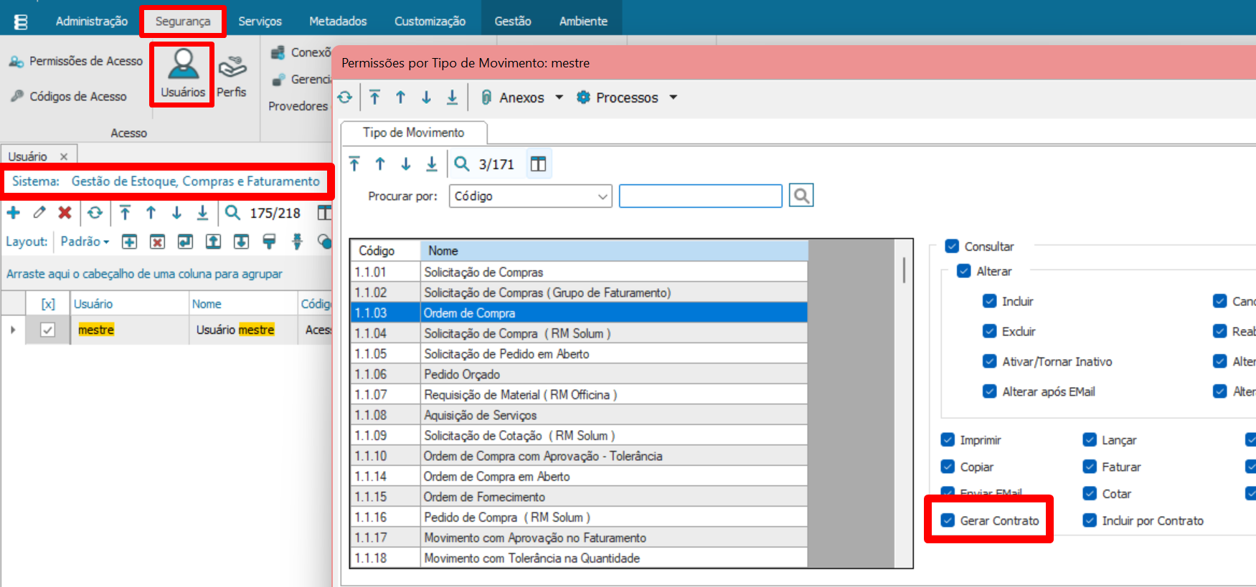This screenshot has width=1256, height=587.
Task: Move to previous movement next to 3/171
Action: click(380, 164)
